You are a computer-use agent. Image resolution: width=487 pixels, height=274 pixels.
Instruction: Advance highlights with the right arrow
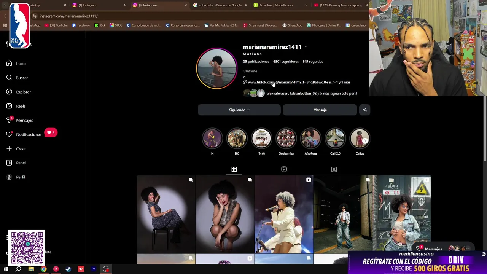(x=365, y=141)
